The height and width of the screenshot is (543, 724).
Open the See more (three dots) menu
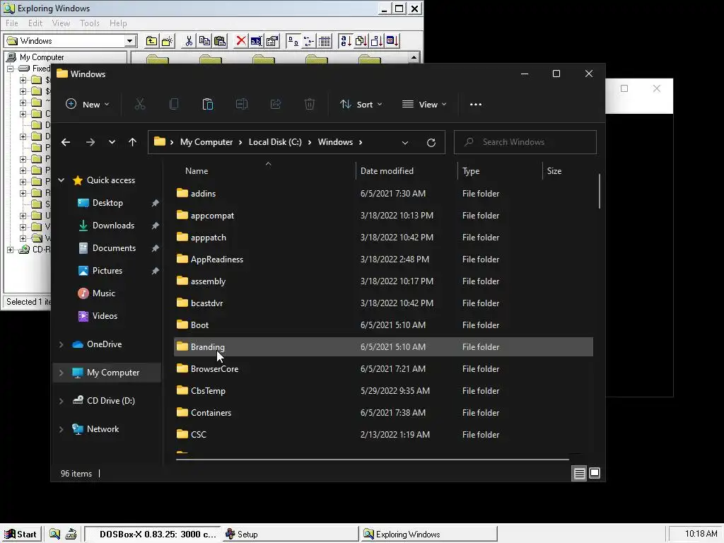pos(476,105)
